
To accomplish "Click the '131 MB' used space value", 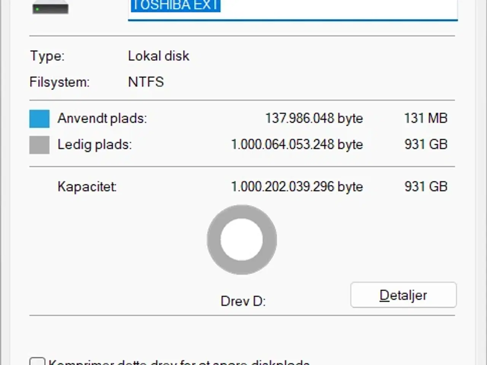I will tap(426, 118).
